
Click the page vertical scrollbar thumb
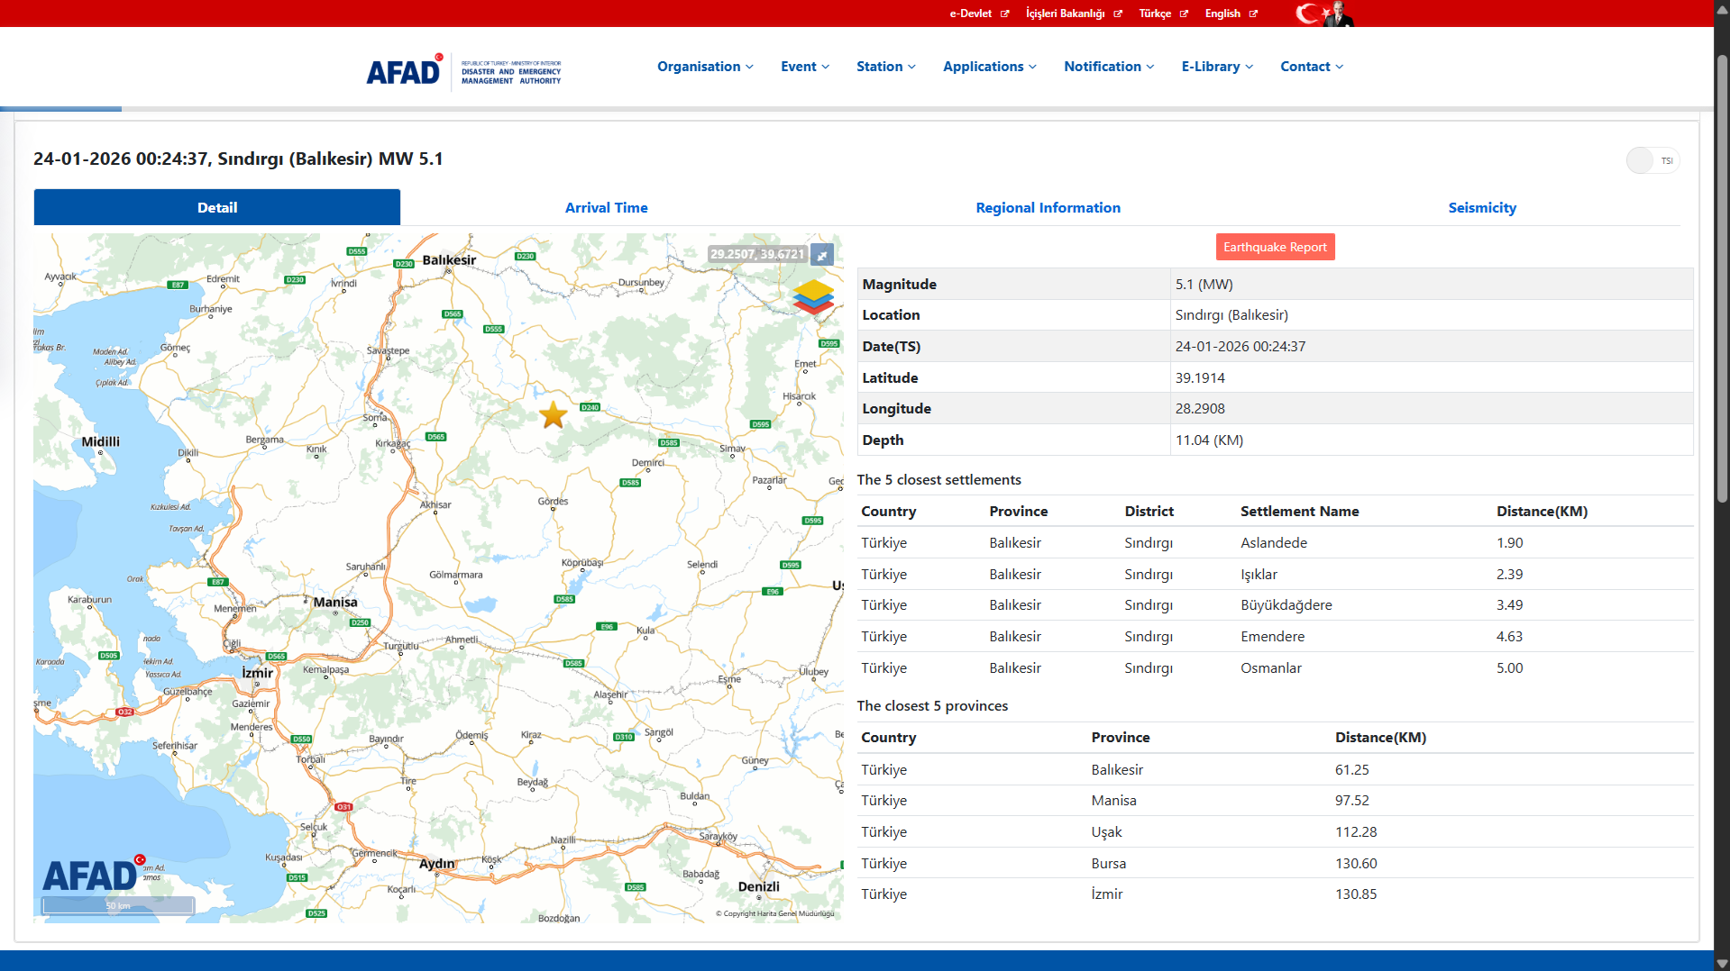pyautogui.click(x=1721, y=279)
